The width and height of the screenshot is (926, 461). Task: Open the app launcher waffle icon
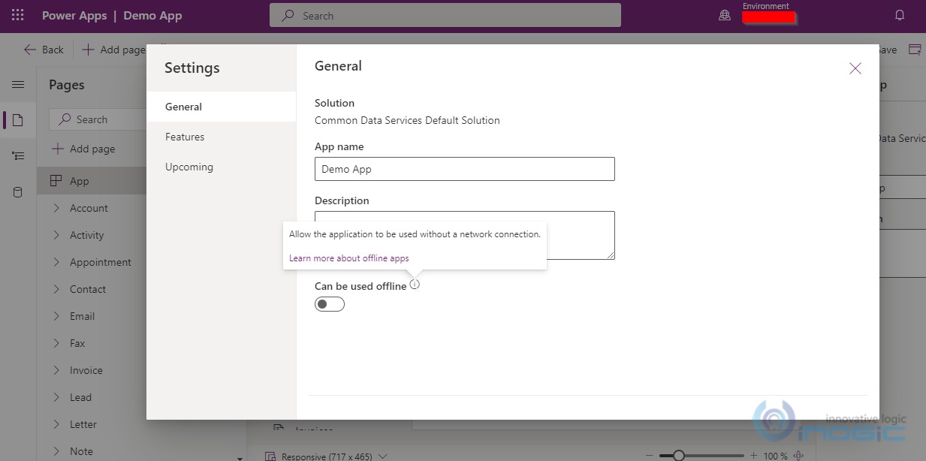click(x=18, y=15)
